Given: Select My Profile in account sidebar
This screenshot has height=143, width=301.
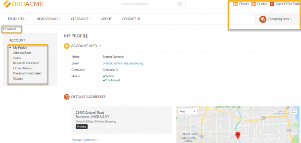Looking at the screenshot, I should tap(20, 48).
